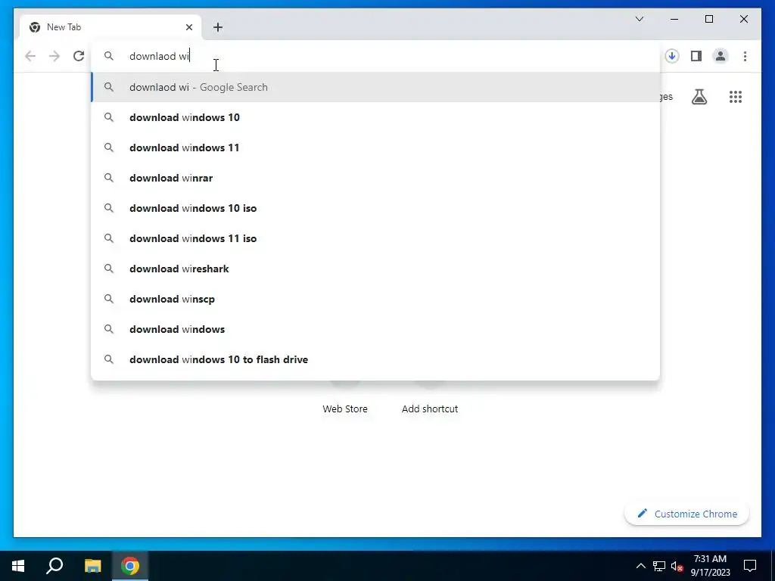Minimize the Chrome window

pos(674,19)
